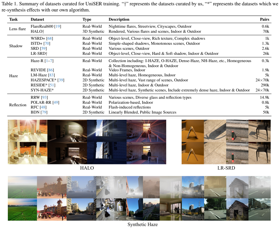Screen dimensions: 280x229
Task: Select the HALO night building flare image
Action: coord(107,131)
